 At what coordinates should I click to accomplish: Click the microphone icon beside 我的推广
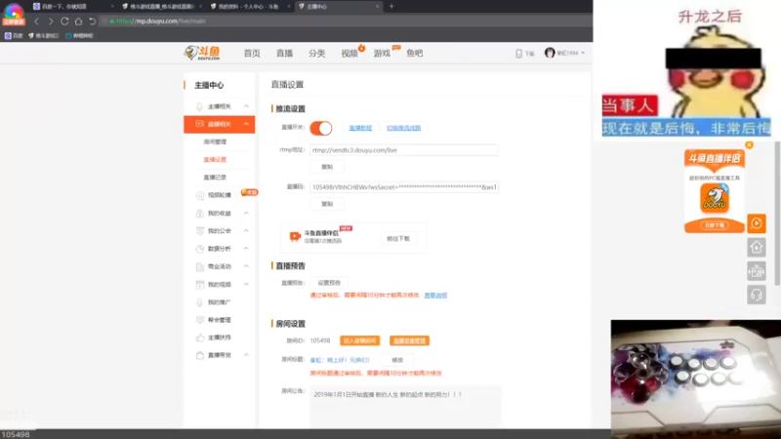pos(200,302)
